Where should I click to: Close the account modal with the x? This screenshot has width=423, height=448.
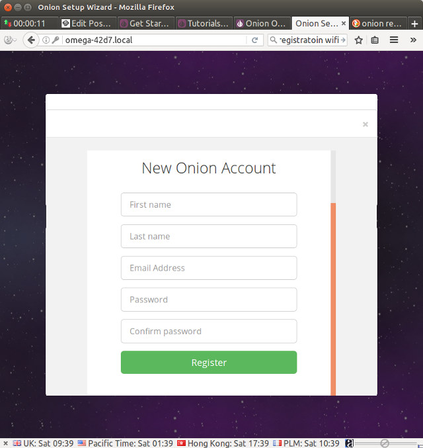pyautogui.click(x=365, y=124)
